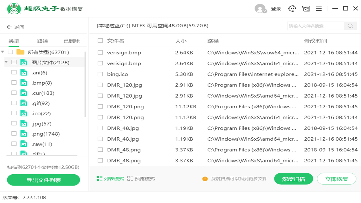
Task: Collapse the 图片文件(2128) category
Action: click(x=6, y=62)
